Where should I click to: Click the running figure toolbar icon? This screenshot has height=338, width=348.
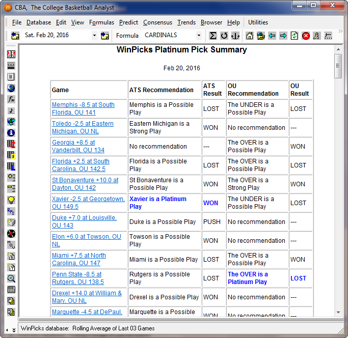click(x=317, y=36)
